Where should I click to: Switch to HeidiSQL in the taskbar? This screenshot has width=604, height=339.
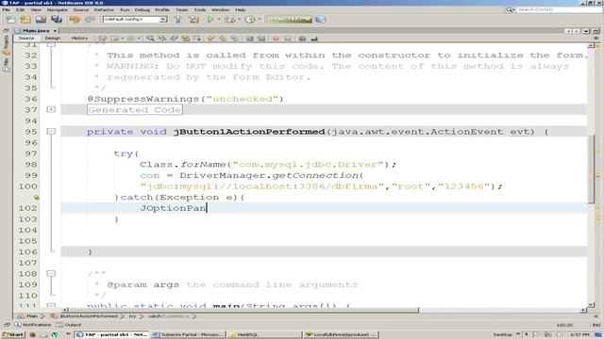[x=265, y=335]
